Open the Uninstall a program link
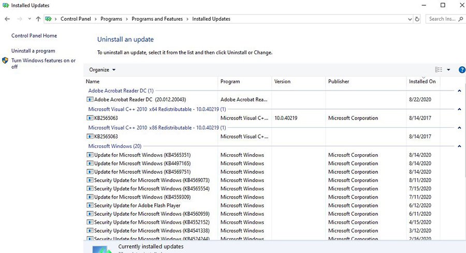Image resolution: width=466 pixels, height=253 pixels. click(33, 51)
